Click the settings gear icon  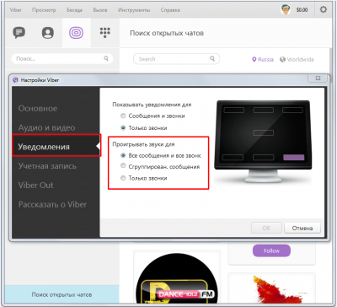[324, 9]
